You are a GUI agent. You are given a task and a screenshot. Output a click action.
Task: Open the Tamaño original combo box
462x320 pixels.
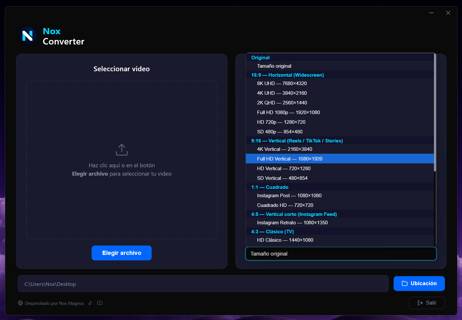(341, 254)
